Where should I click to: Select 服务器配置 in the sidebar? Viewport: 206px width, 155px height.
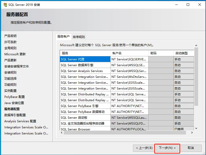12,109
